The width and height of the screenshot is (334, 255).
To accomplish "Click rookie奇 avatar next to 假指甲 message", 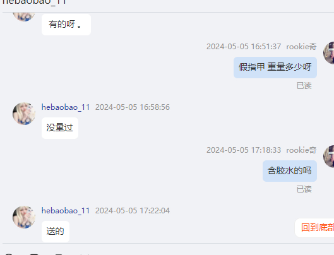I will (x=329, y=53).
